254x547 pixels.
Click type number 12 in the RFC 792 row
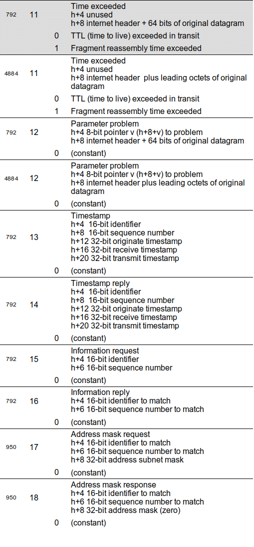tap(34, 132)
